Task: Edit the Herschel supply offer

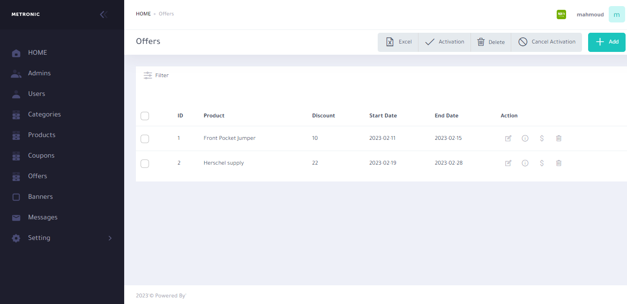Action: (x=508, y=163)
